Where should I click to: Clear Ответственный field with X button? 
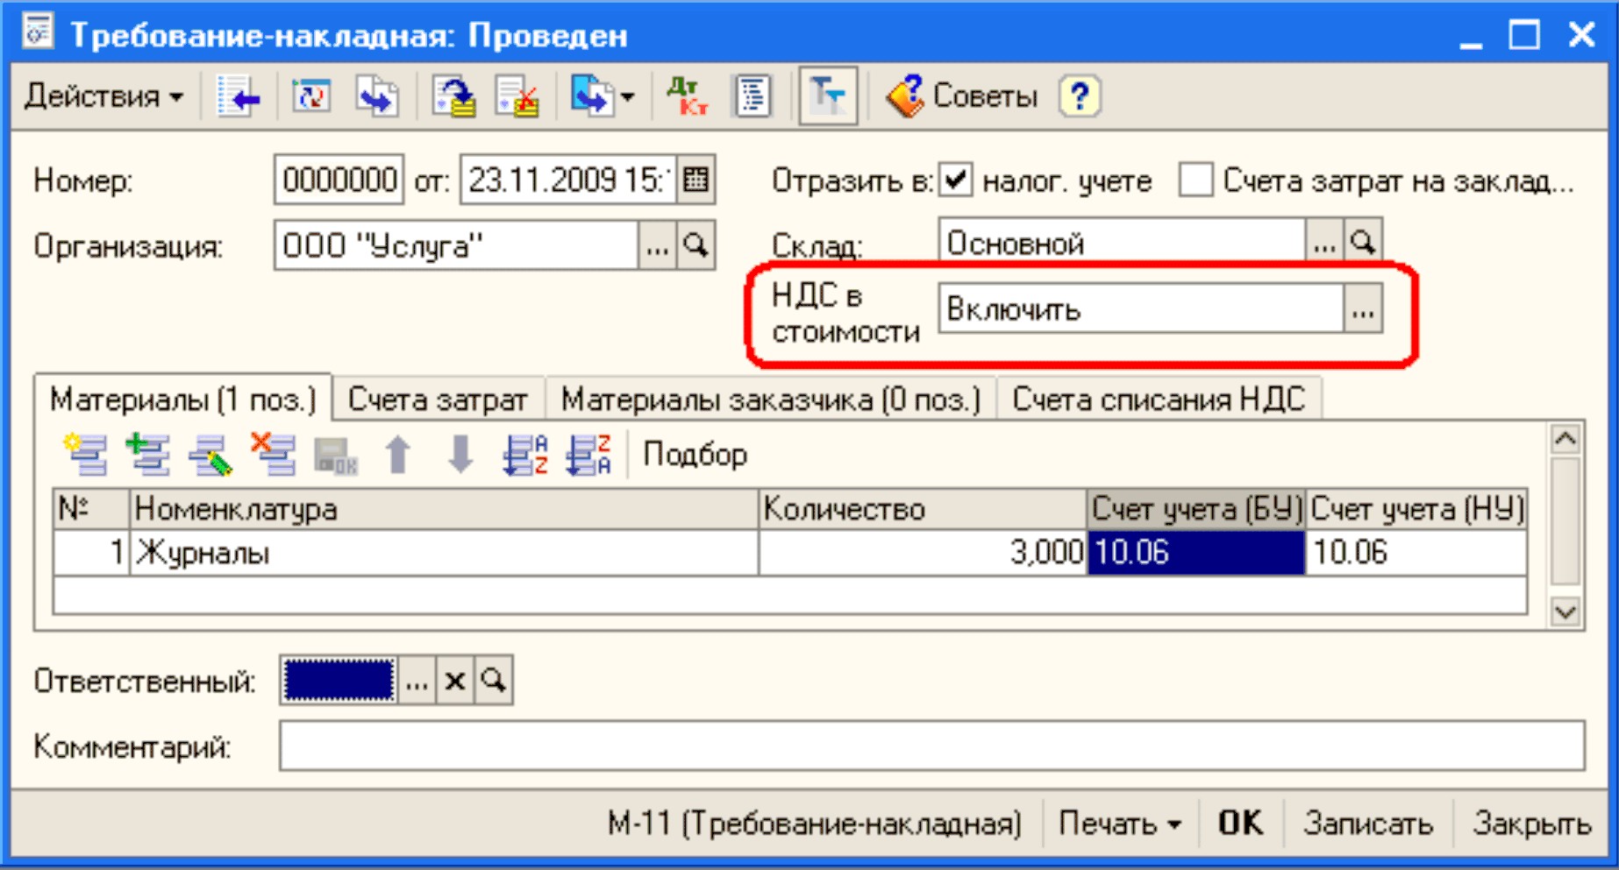(455, 680)
